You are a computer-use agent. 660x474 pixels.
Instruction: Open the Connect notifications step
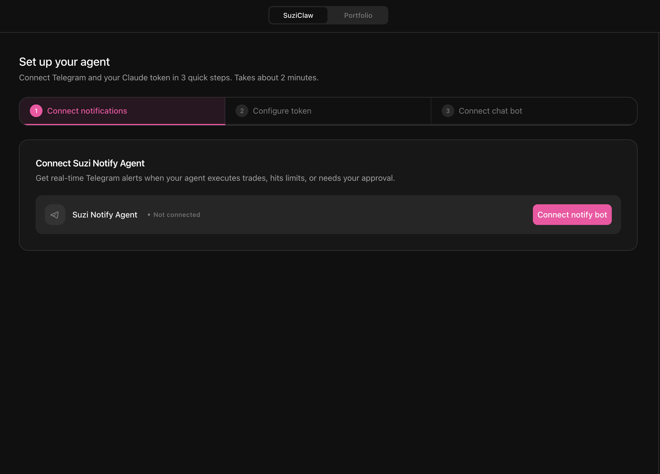coord(87,111)
